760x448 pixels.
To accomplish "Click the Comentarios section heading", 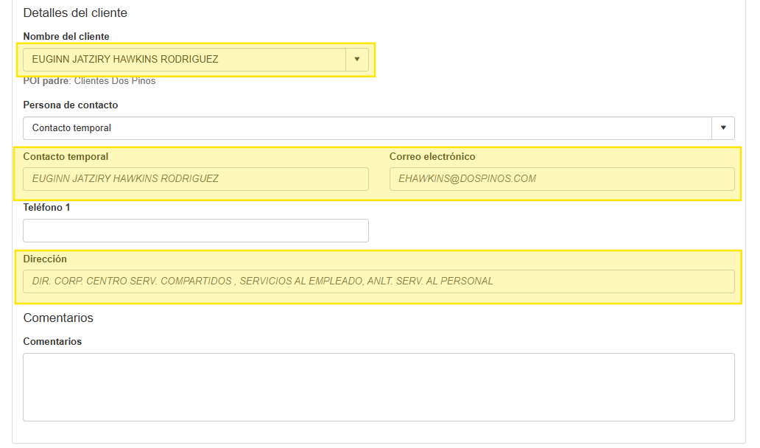I will tap(58, 318).
